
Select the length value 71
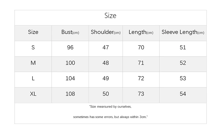[x=141, y=63]
